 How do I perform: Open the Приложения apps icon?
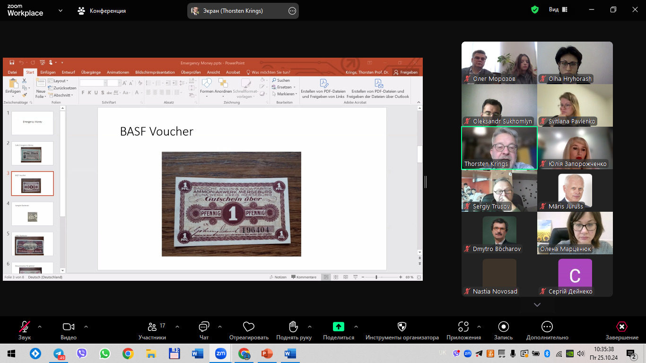(463, 327)
